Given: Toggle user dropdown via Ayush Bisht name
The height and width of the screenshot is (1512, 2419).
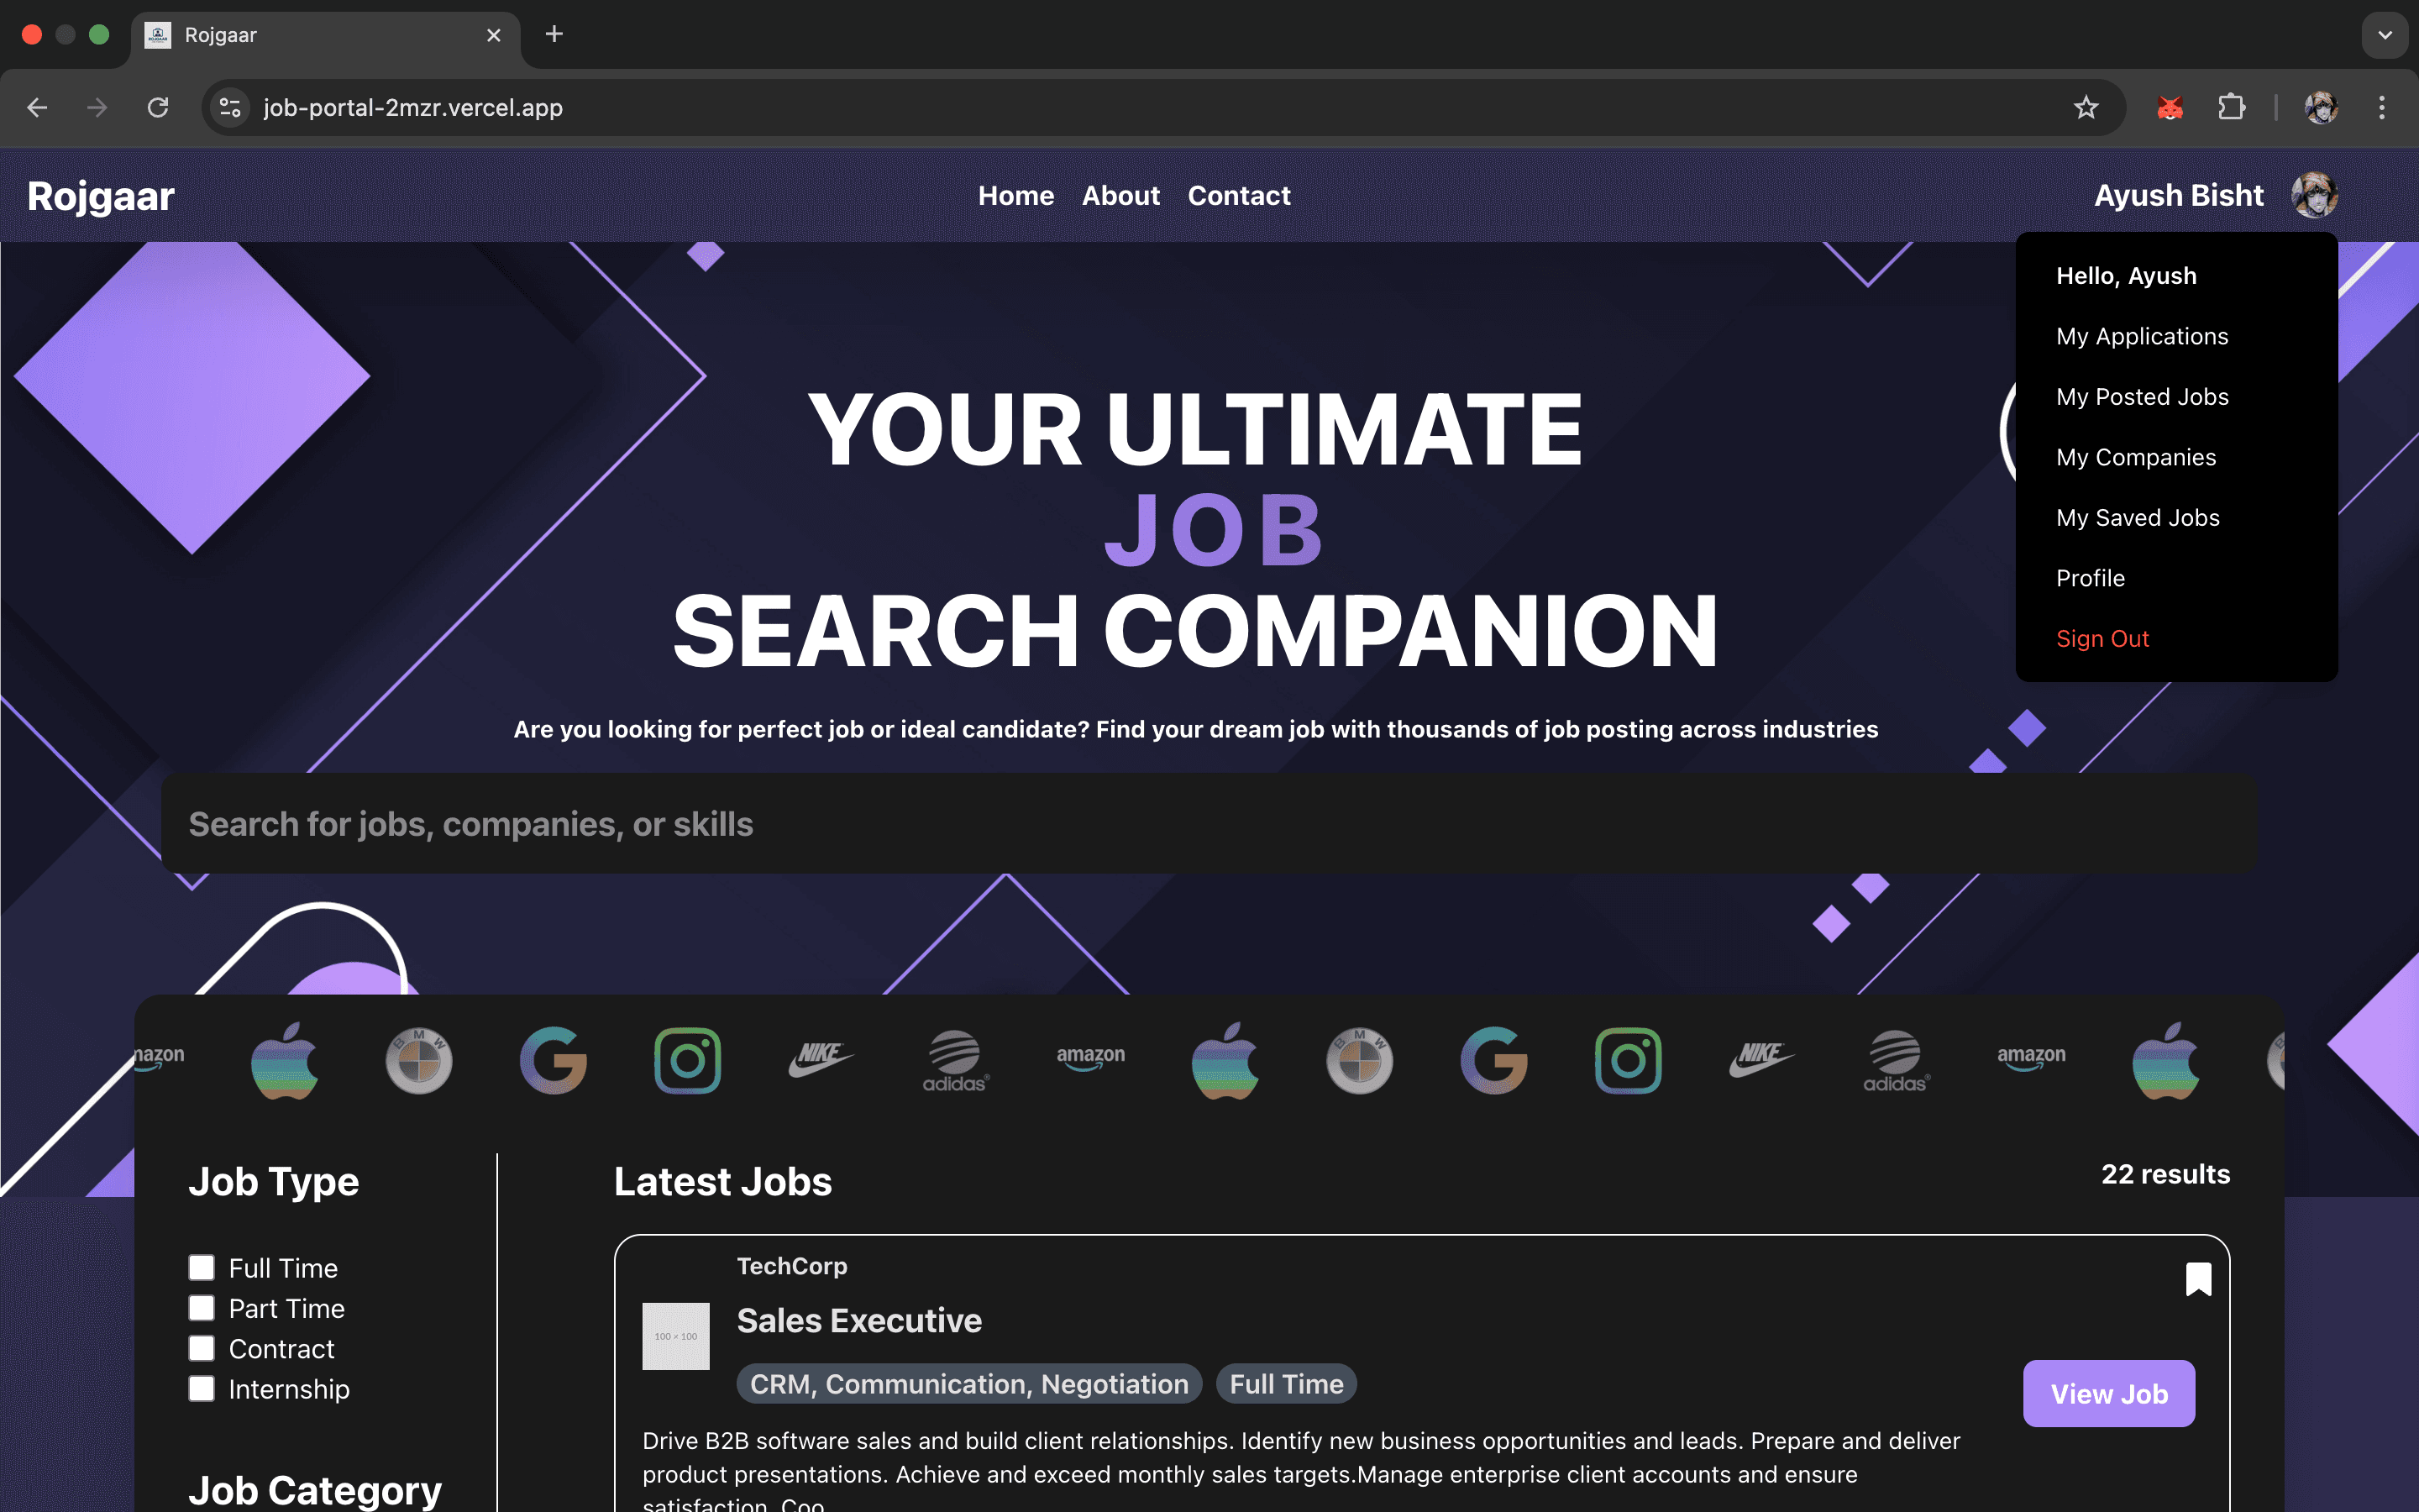Looking at the screenshot, I should (2178, 195).
